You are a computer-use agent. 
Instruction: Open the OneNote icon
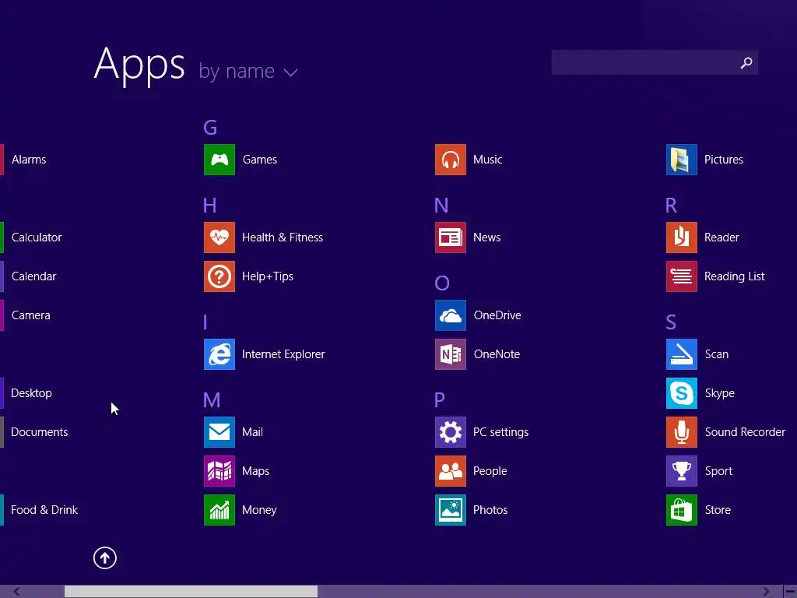[451, 354]
